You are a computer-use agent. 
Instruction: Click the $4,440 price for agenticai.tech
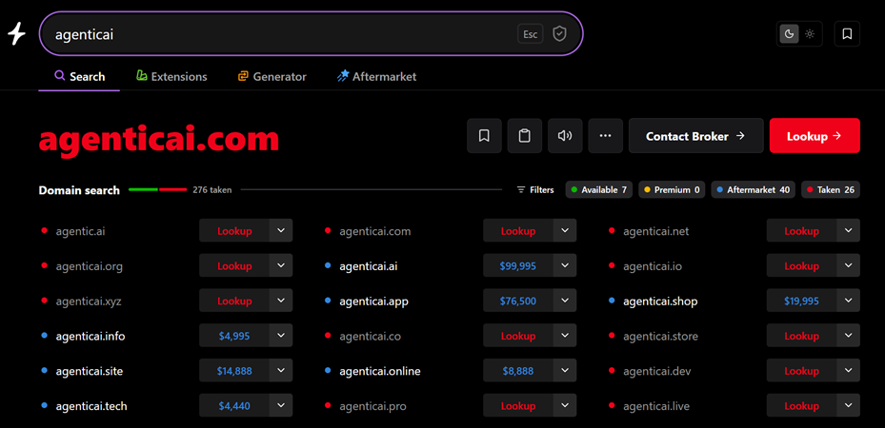click(234, 405)
